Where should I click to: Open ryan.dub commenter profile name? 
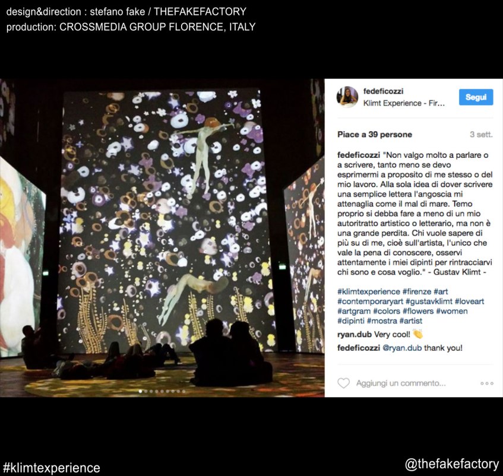tap(355, 334)
